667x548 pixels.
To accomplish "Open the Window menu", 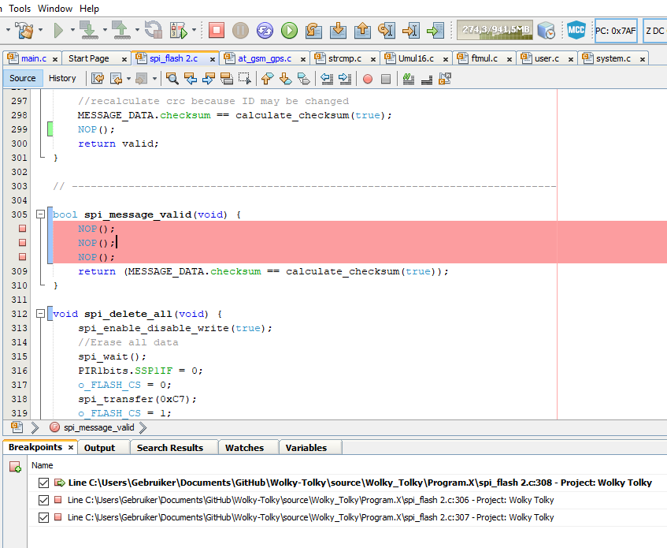I will (x=55, y=9).
